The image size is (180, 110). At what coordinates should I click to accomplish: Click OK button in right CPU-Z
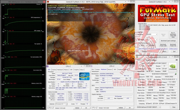click(x=130, y=108)
